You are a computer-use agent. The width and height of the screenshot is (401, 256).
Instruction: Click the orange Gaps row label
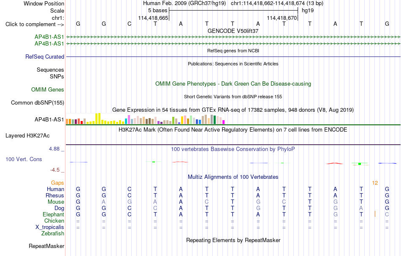tap(57, 183)
